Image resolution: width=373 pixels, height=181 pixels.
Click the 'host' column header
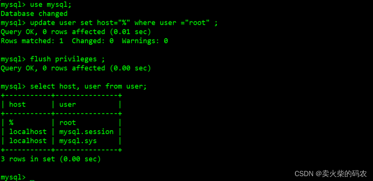pos(17,104)
